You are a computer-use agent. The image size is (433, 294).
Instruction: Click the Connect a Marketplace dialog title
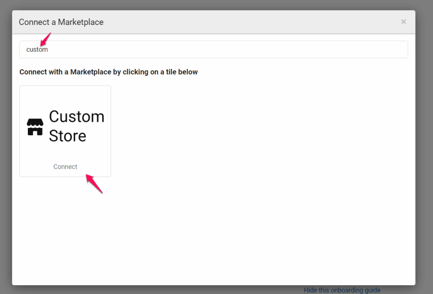[61, 22]
